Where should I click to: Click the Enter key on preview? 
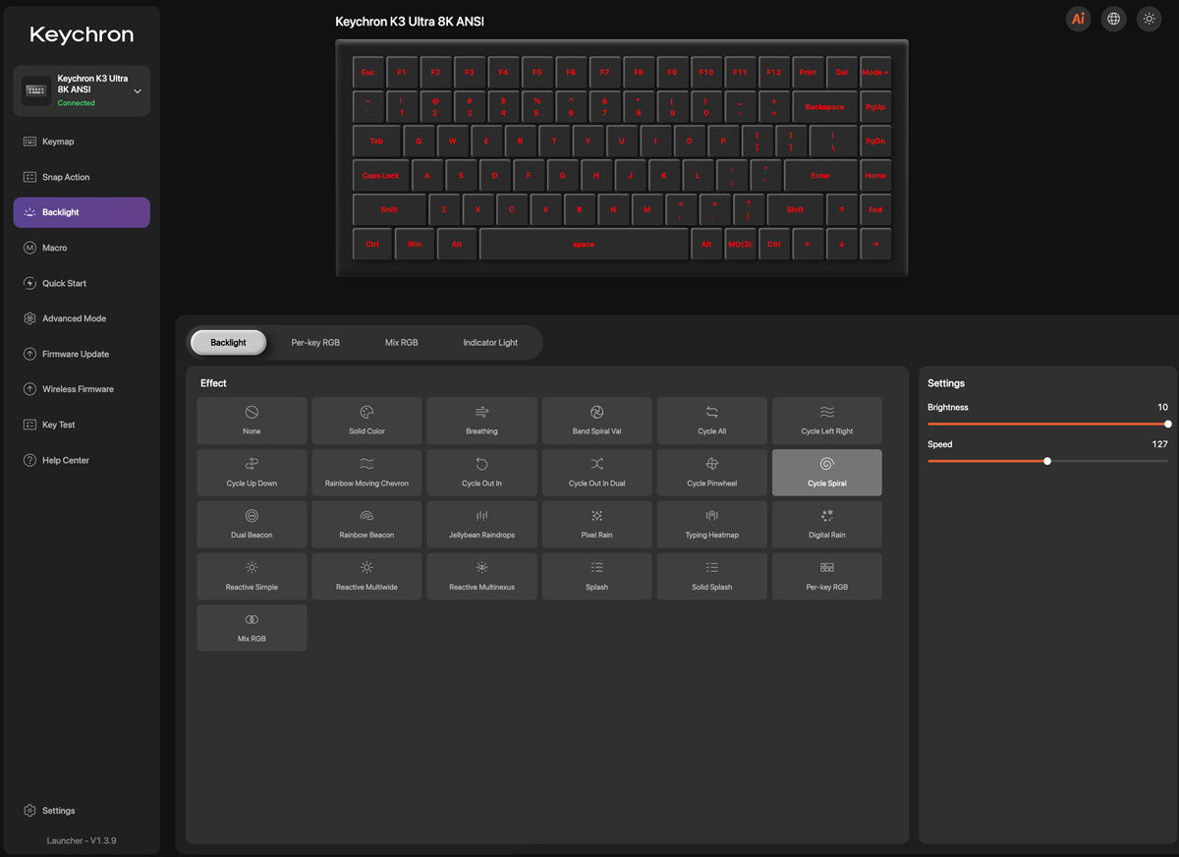coord(820,175)
